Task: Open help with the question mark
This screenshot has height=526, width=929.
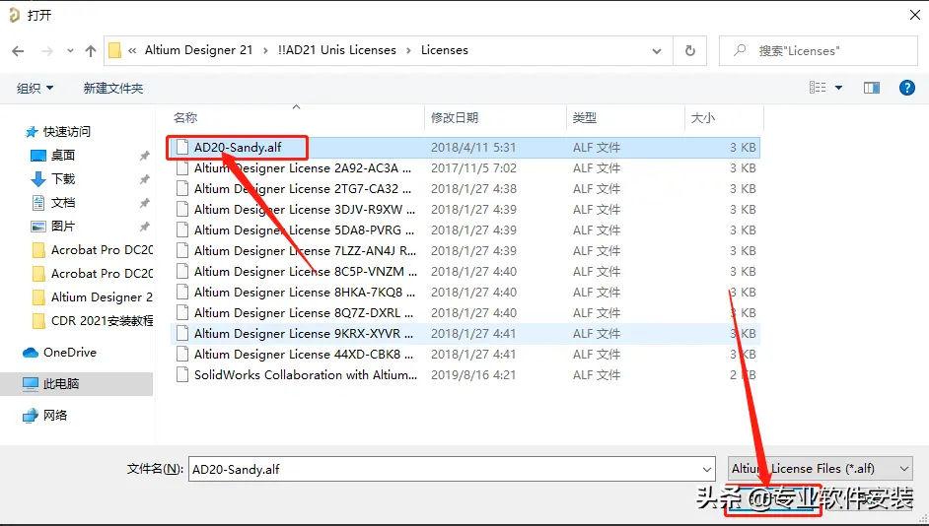Action: tap(907, 88)
